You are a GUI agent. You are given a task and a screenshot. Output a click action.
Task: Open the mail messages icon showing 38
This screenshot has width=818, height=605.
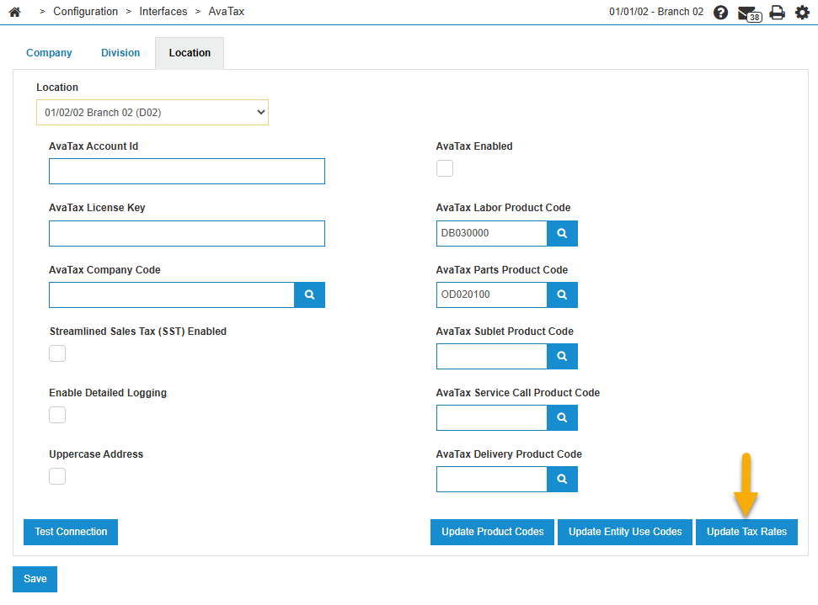(x=750, y=13)
